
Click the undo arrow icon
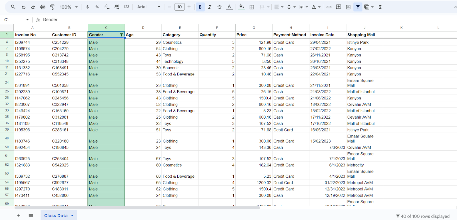pos(23,7)
